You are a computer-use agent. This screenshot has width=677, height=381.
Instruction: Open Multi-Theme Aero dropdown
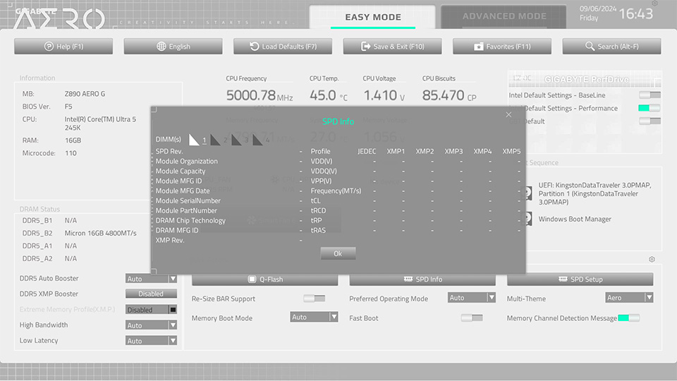(629, 298)
